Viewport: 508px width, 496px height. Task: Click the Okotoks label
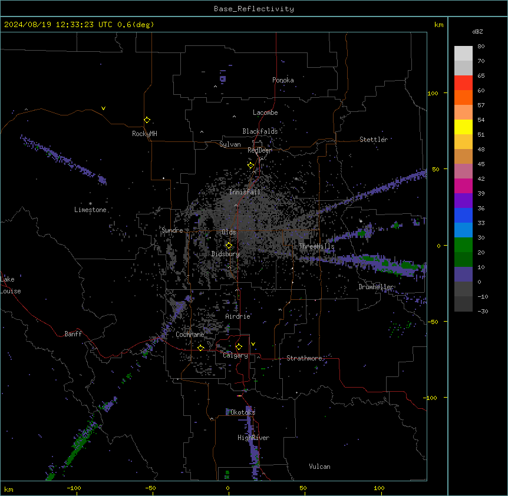[x=243, y=412]
